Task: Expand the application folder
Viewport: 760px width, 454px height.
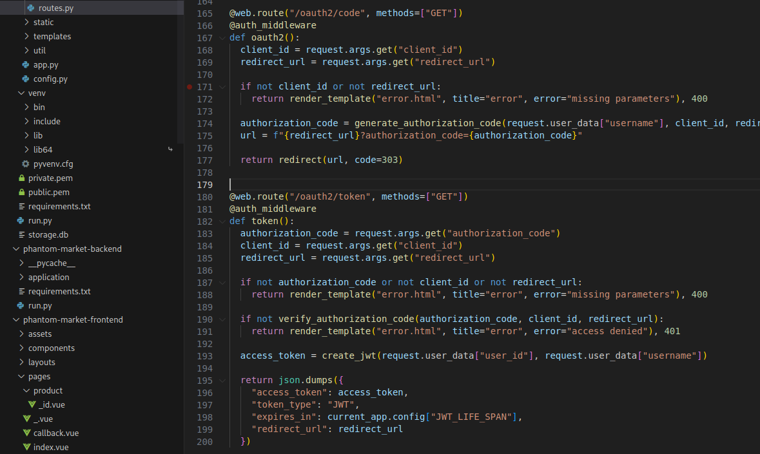Action: tap(21, 278)
